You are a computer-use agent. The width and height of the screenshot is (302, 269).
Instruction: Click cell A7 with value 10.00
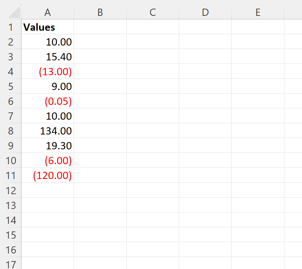[x=48, y=116]
